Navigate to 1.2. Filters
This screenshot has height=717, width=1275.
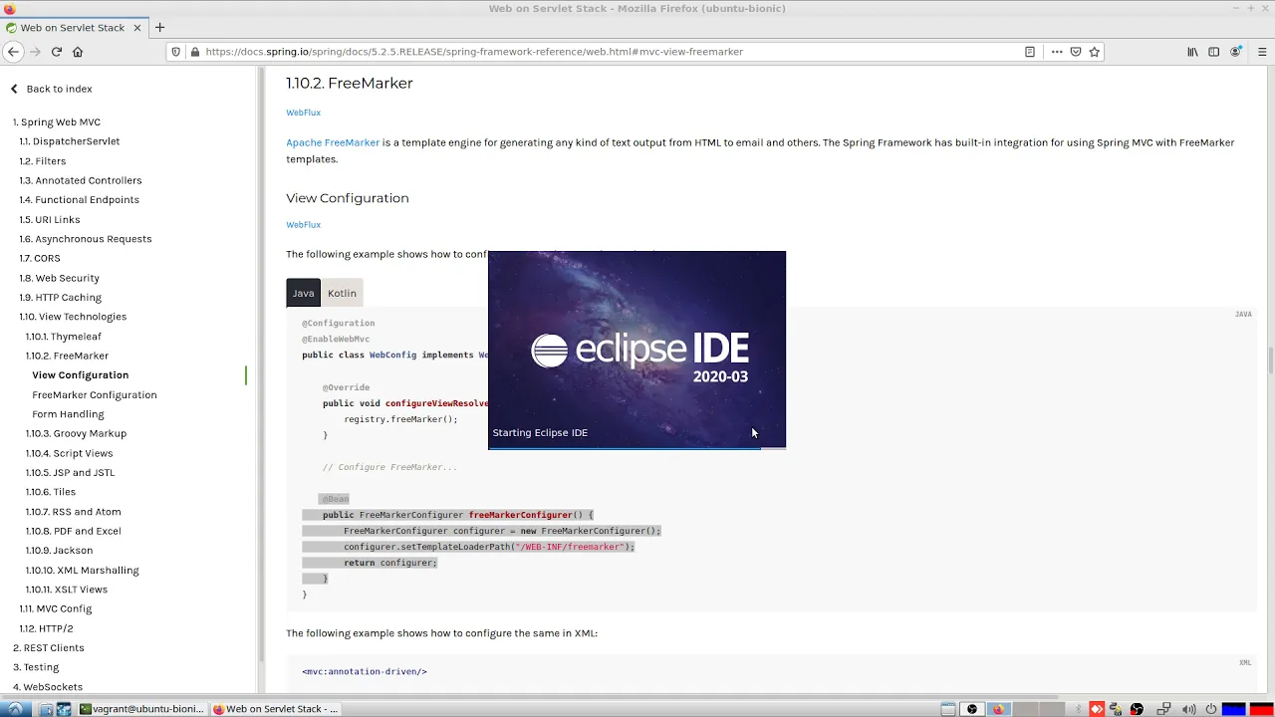click(x=43, y=161)
